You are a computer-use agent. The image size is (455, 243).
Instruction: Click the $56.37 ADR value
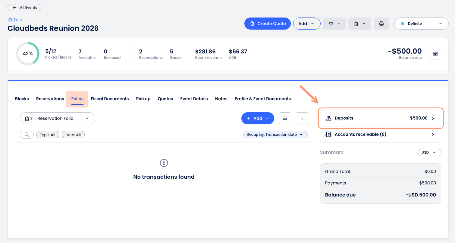(238, 52)
